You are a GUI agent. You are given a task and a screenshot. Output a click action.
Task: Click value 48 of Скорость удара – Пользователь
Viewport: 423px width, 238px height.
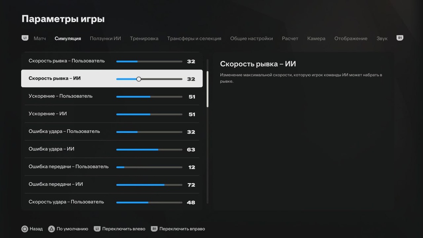coord(191,202)
